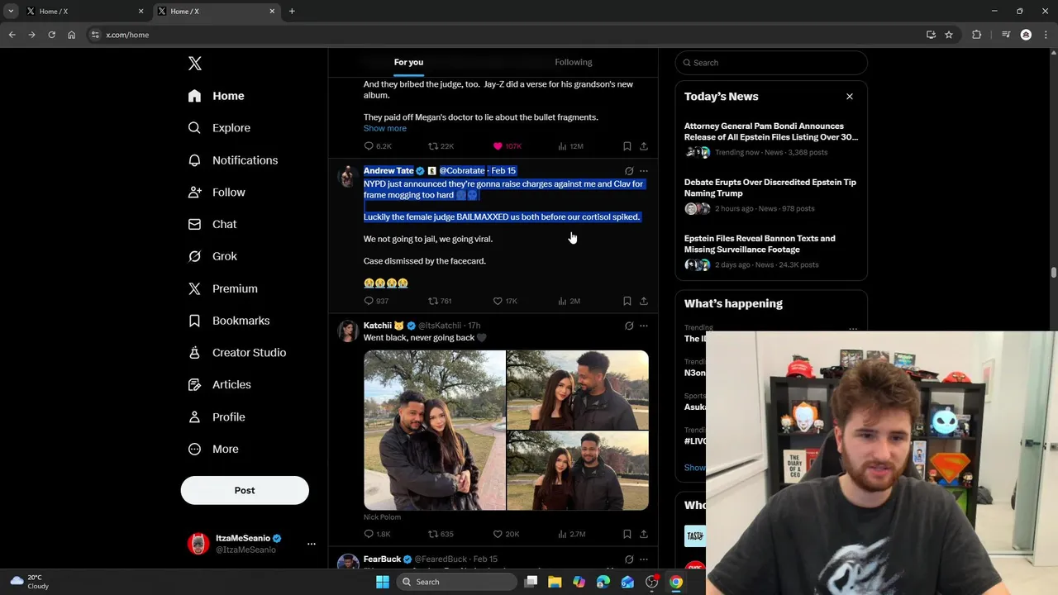View analytics of post with 12M views
The height and width of the screenshot is (595, 1058).
(570, 146)
